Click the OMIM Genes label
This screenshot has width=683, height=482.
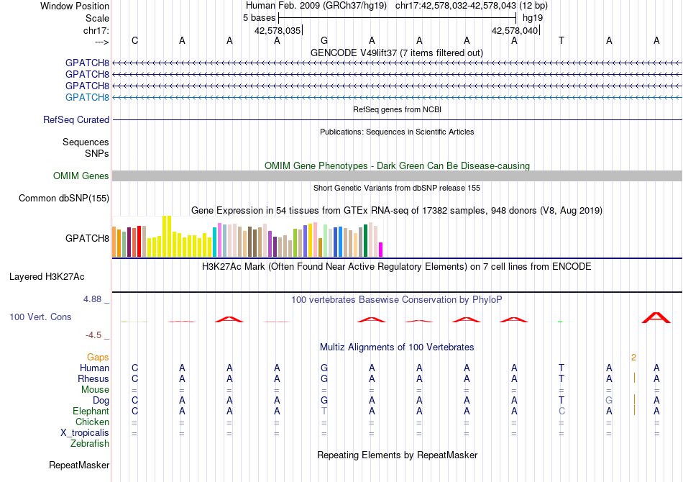click(81, 176)
